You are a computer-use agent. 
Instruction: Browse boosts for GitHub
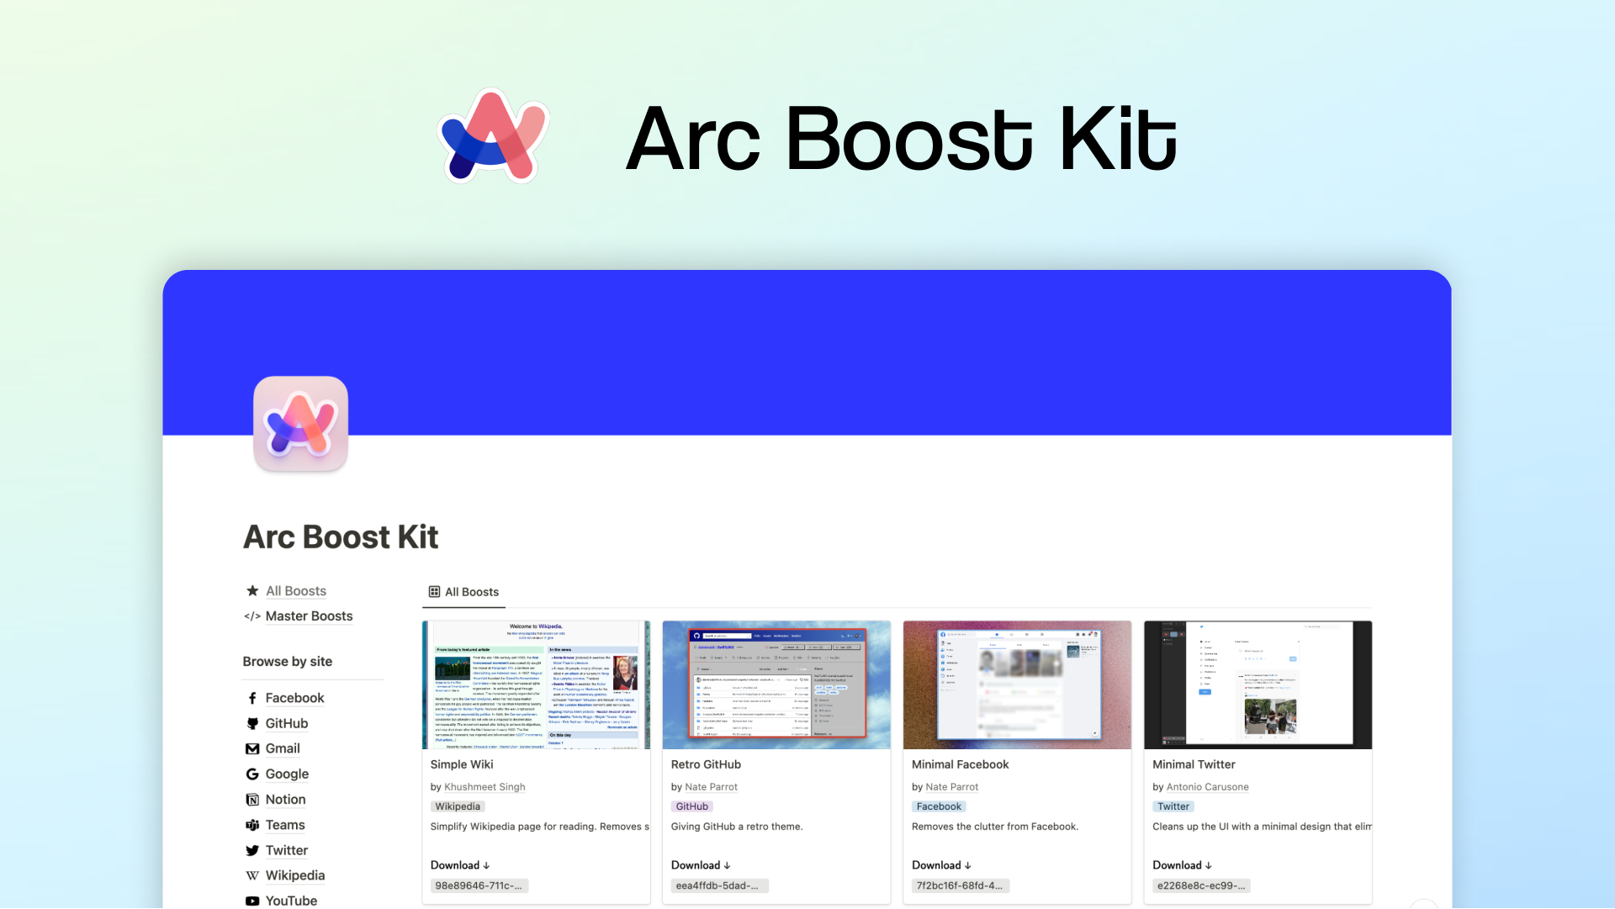coord(287,723)
